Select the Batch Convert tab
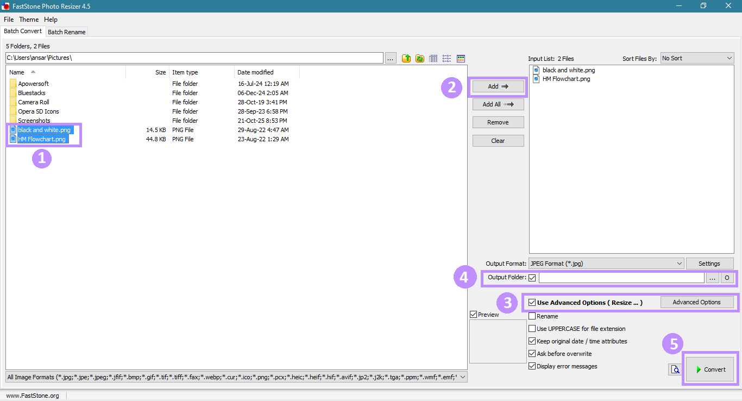This screenshot has width=742, height=401. click(x=23, y=32)
